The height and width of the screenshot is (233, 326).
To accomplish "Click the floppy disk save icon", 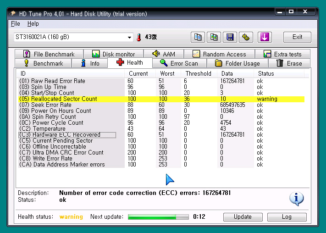I will pos(230,37).
